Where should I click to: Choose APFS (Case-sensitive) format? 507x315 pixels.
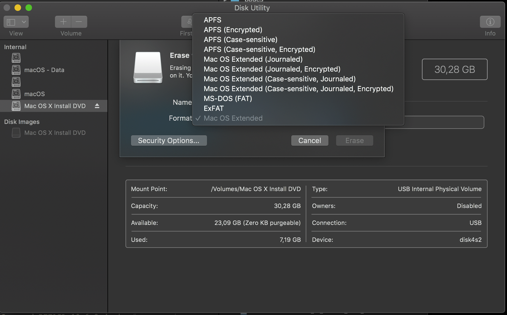[298, 40]
